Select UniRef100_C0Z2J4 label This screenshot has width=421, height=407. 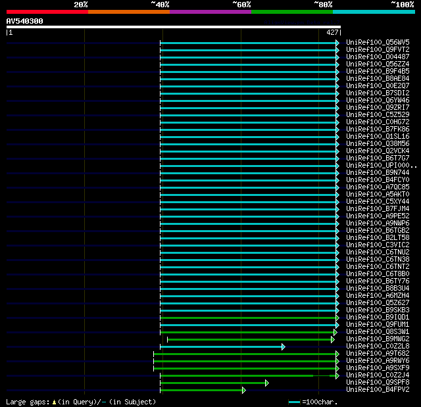click(378, 375)
